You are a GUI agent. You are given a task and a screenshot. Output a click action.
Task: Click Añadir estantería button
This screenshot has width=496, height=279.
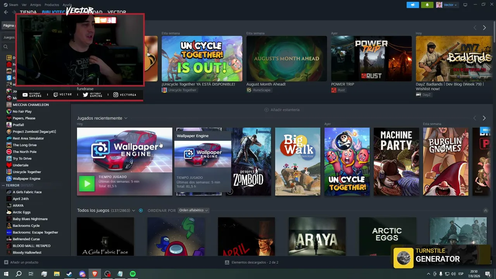(282, 110)
